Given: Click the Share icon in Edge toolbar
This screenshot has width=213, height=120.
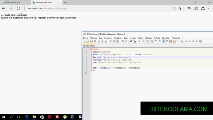Looking at the screenshot, I should [203, 8].
